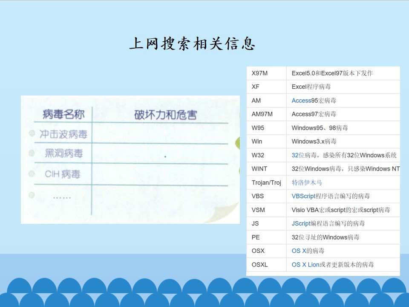Image resolution: width=409 pixels, height=307 pixels.
Task: Open the OS X link in OSX row
Action: 299,251
